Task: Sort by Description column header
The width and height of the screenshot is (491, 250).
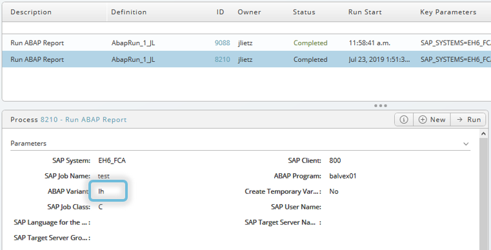Action: pyautogui.click(x=31, y=12)
